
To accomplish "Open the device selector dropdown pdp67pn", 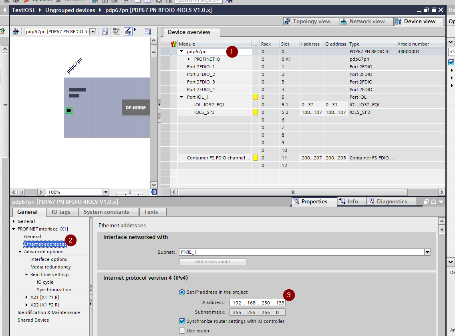I will [x=93, y=31].
